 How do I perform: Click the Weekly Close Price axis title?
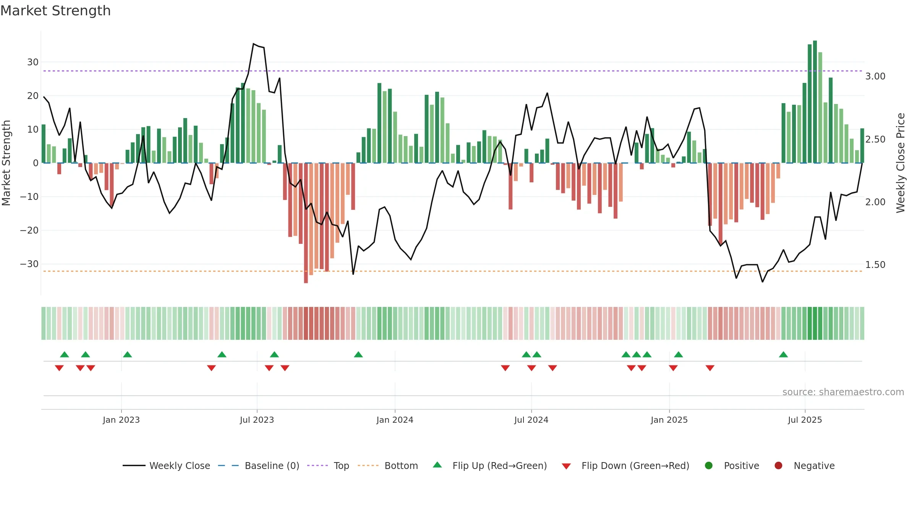901,163
